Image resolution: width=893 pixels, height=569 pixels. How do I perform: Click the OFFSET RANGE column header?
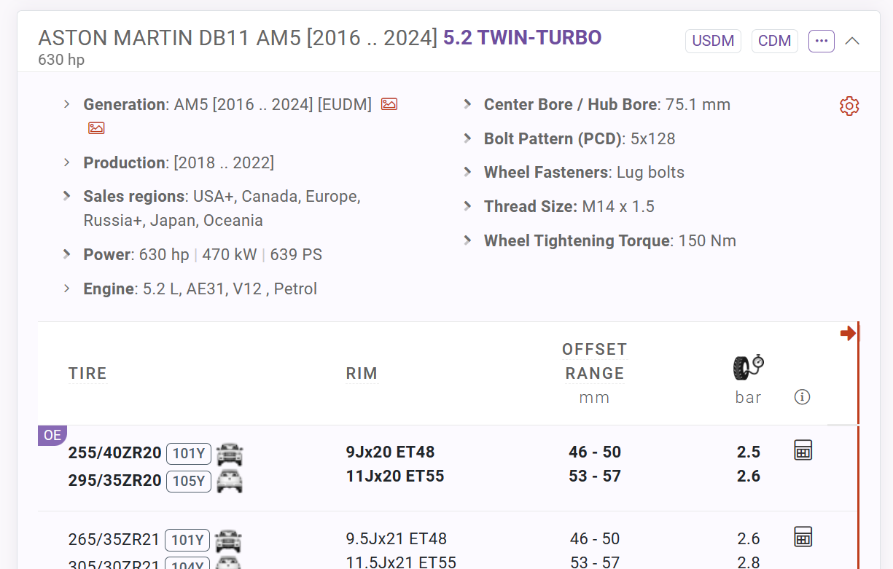coord(595,361)
